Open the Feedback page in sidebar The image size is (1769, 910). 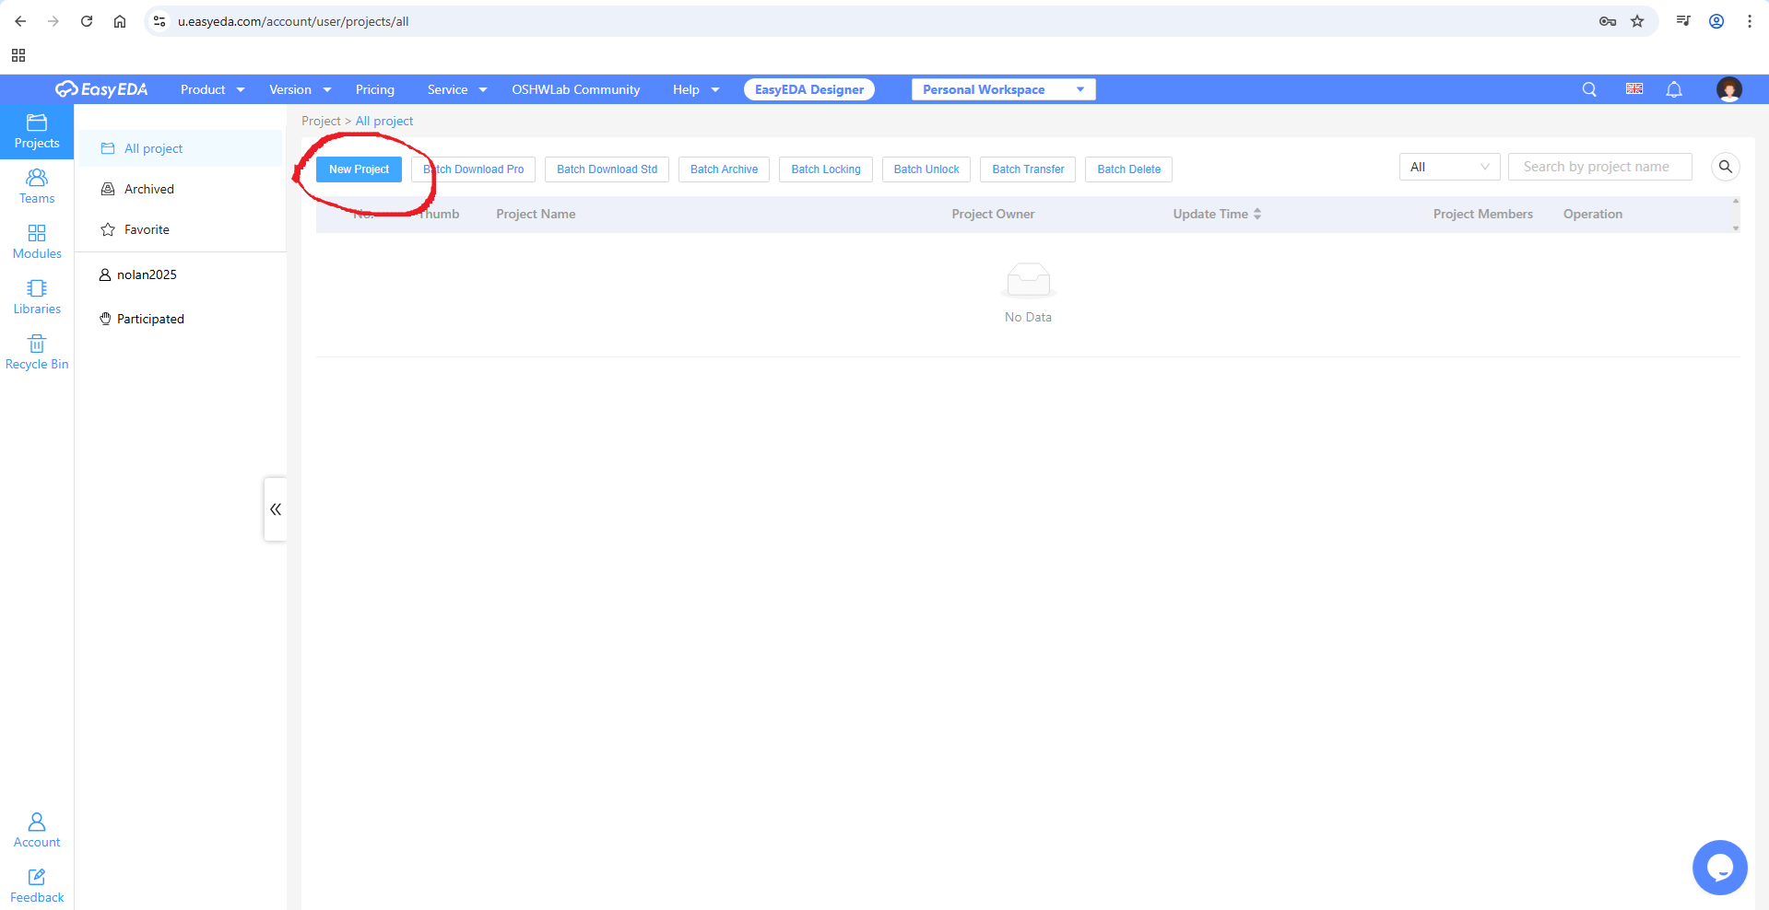(x=37, y=886)
